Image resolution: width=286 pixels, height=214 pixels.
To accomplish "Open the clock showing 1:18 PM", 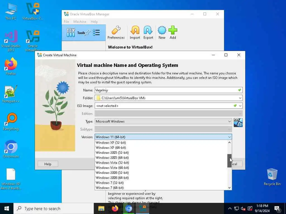I will (262, 208).
